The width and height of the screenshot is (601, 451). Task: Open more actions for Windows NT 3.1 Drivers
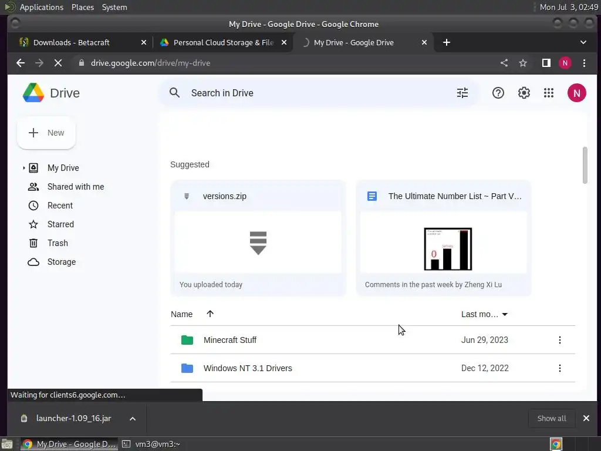559,368
